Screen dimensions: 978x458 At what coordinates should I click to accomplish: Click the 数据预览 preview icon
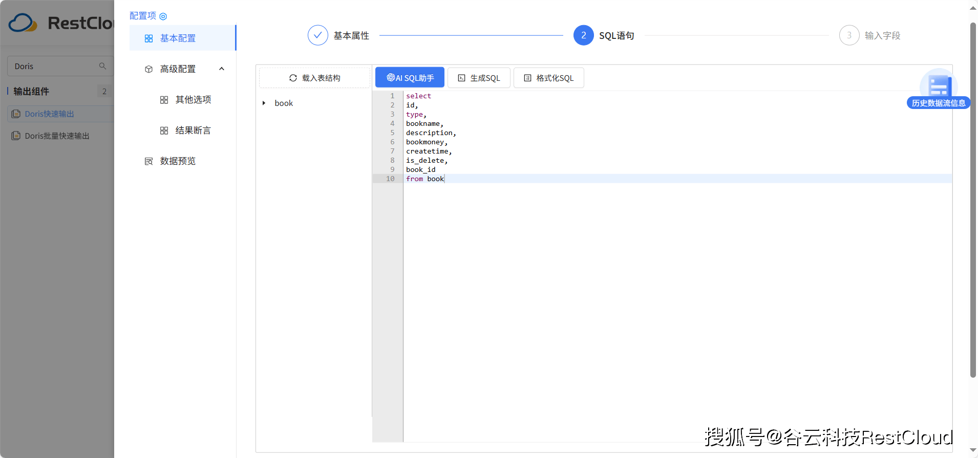coord(148,161)
